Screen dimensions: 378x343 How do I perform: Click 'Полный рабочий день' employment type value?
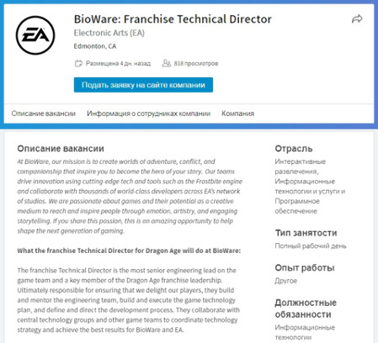311,246
